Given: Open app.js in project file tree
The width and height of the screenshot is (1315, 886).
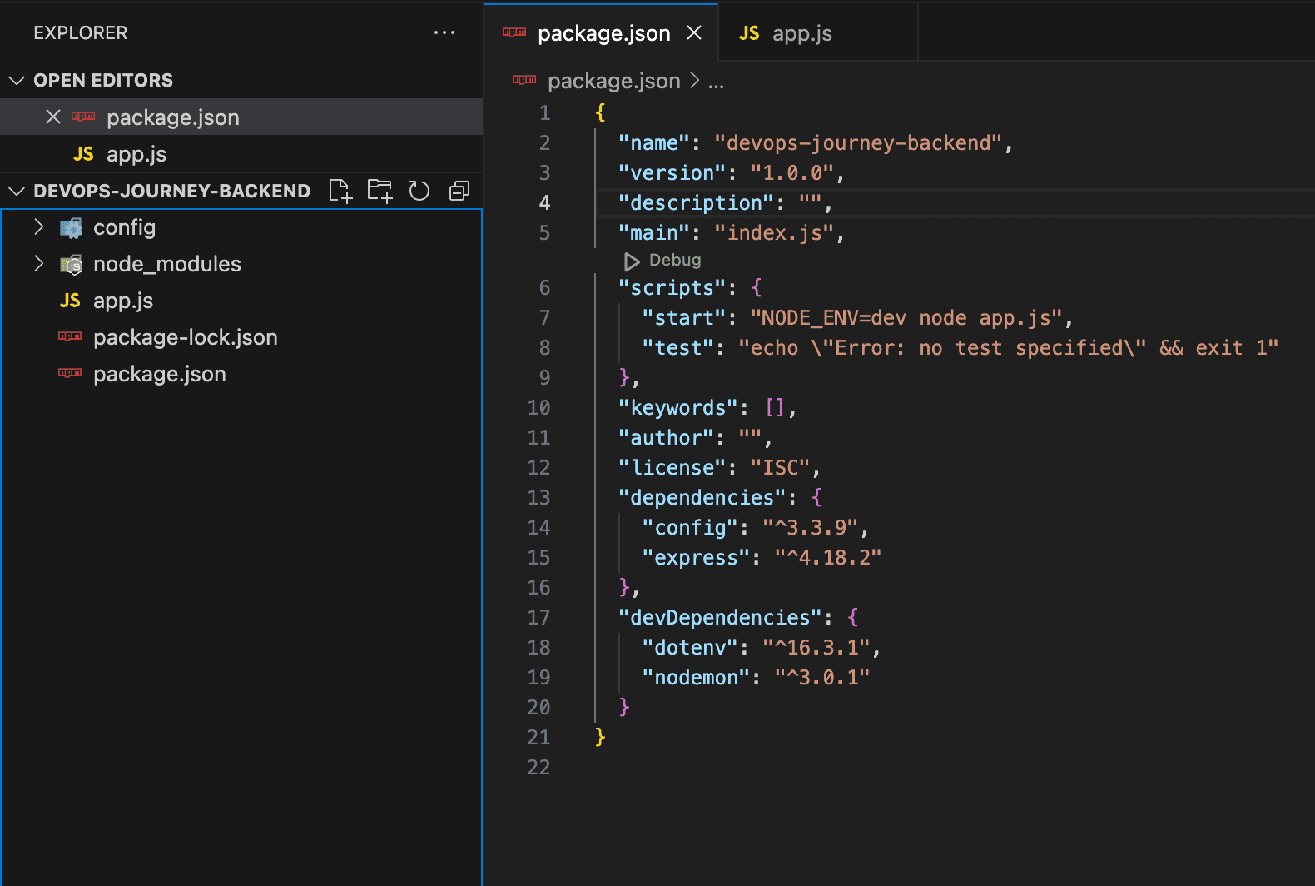Looking at the screenshot, I should click(241, 301).
